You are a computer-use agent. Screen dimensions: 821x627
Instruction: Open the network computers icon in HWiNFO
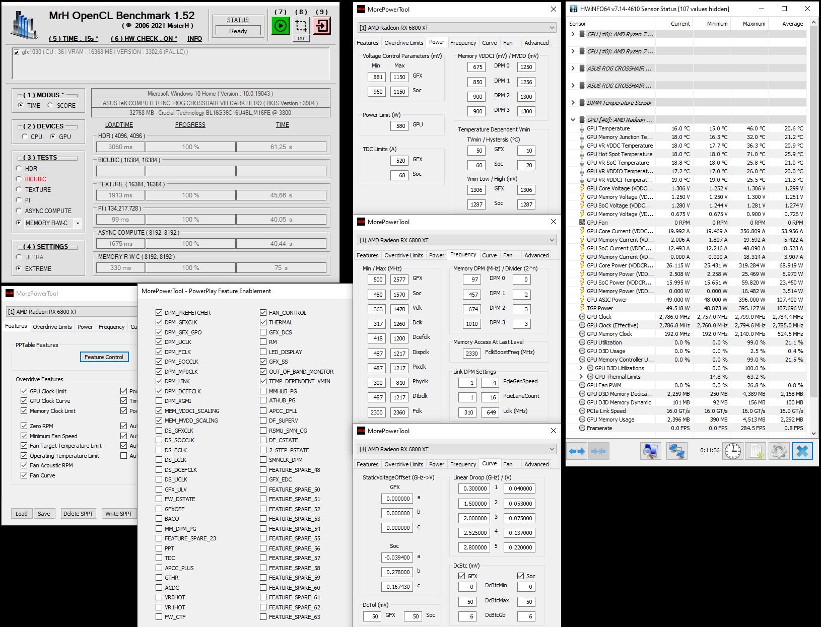click(x=677, y=451)
